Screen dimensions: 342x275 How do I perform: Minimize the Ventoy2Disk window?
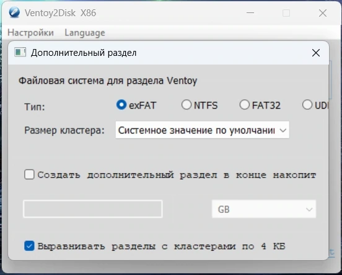250,13
